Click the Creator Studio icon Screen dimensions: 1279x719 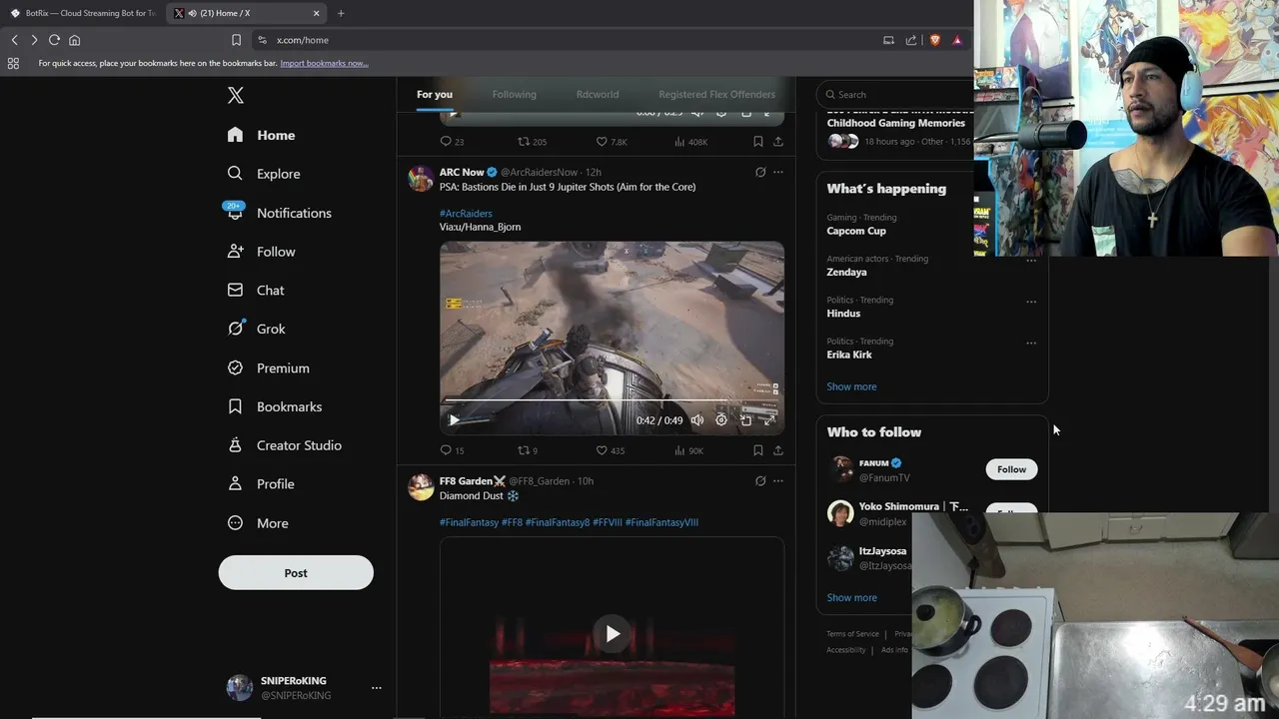pyautogui.click(x=235, y=445)
